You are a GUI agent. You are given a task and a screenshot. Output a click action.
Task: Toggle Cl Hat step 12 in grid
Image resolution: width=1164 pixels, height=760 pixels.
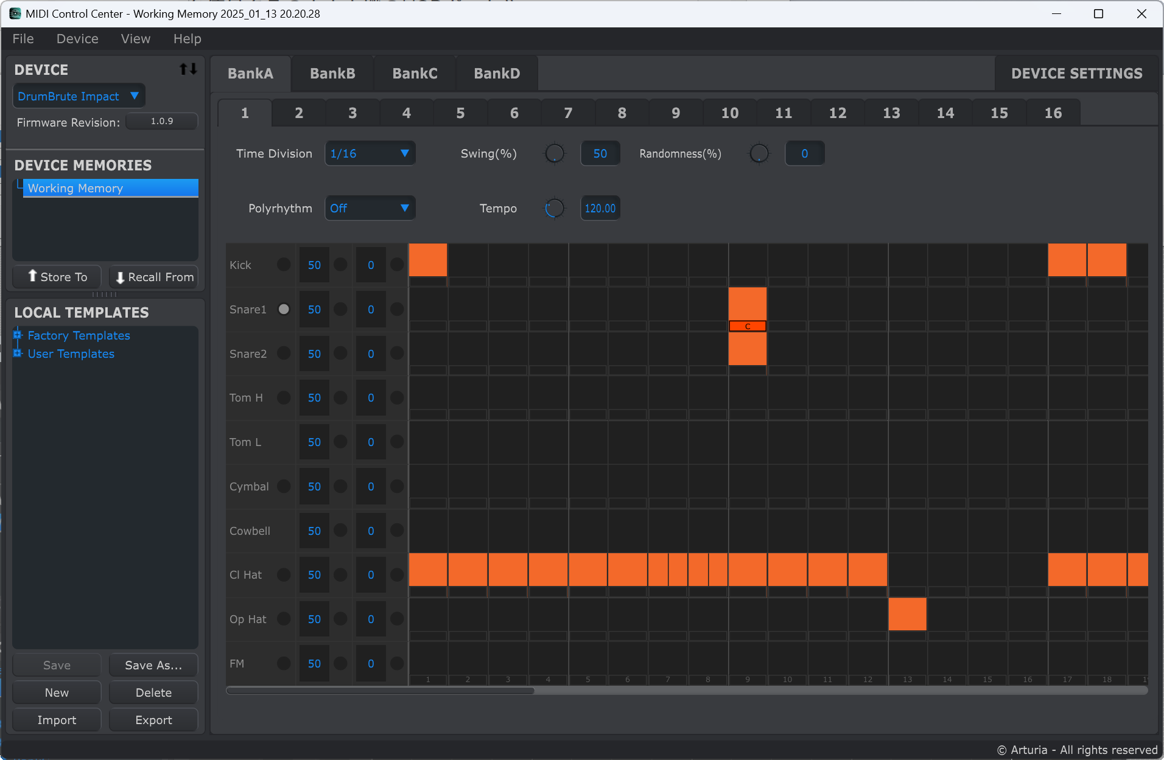tap(868, 570)
